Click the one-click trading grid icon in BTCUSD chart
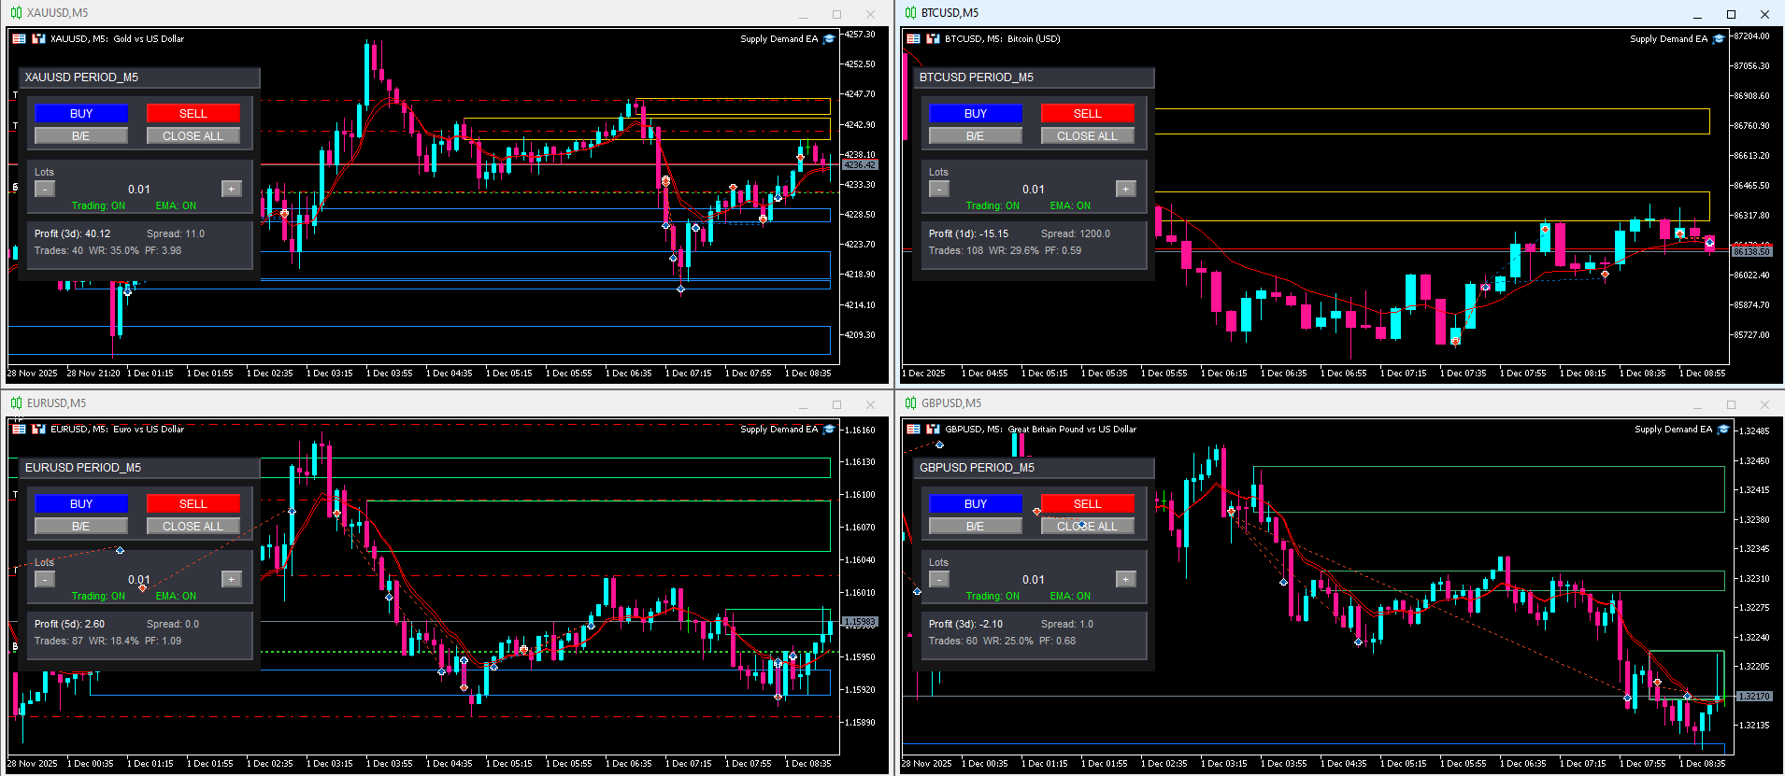 click(x=913, y=39)
